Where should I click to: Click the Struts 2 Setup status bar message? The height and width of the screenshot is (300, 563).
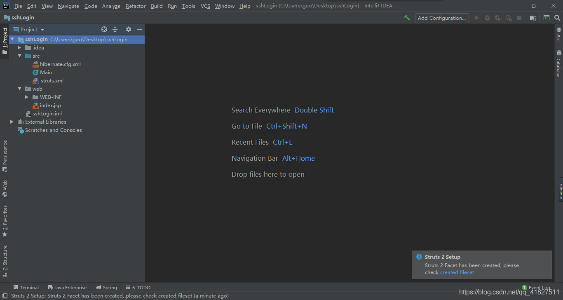pos(120,295)
